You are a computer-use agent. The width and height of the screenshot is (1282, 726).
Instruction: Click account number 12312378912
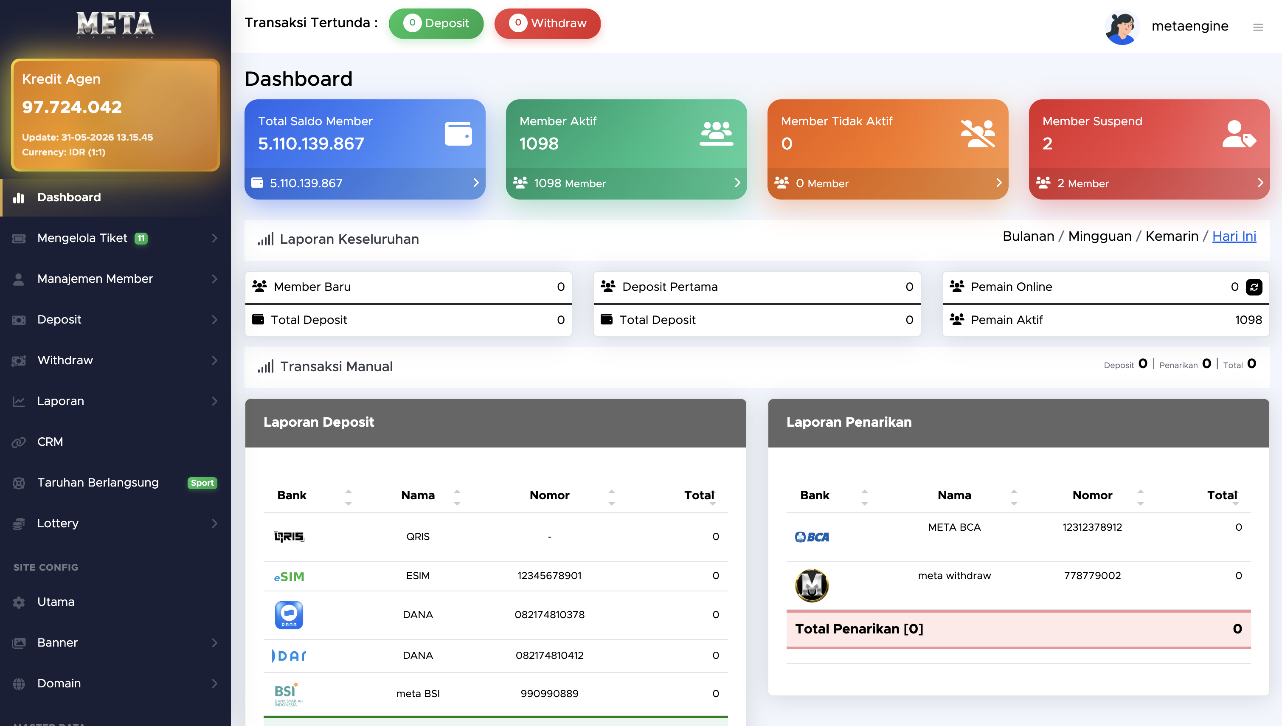point(1092,528)
